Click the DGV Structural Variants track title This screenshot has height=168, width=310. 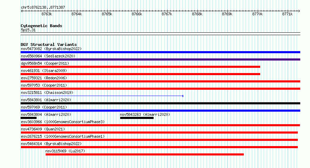coord(49,45)
